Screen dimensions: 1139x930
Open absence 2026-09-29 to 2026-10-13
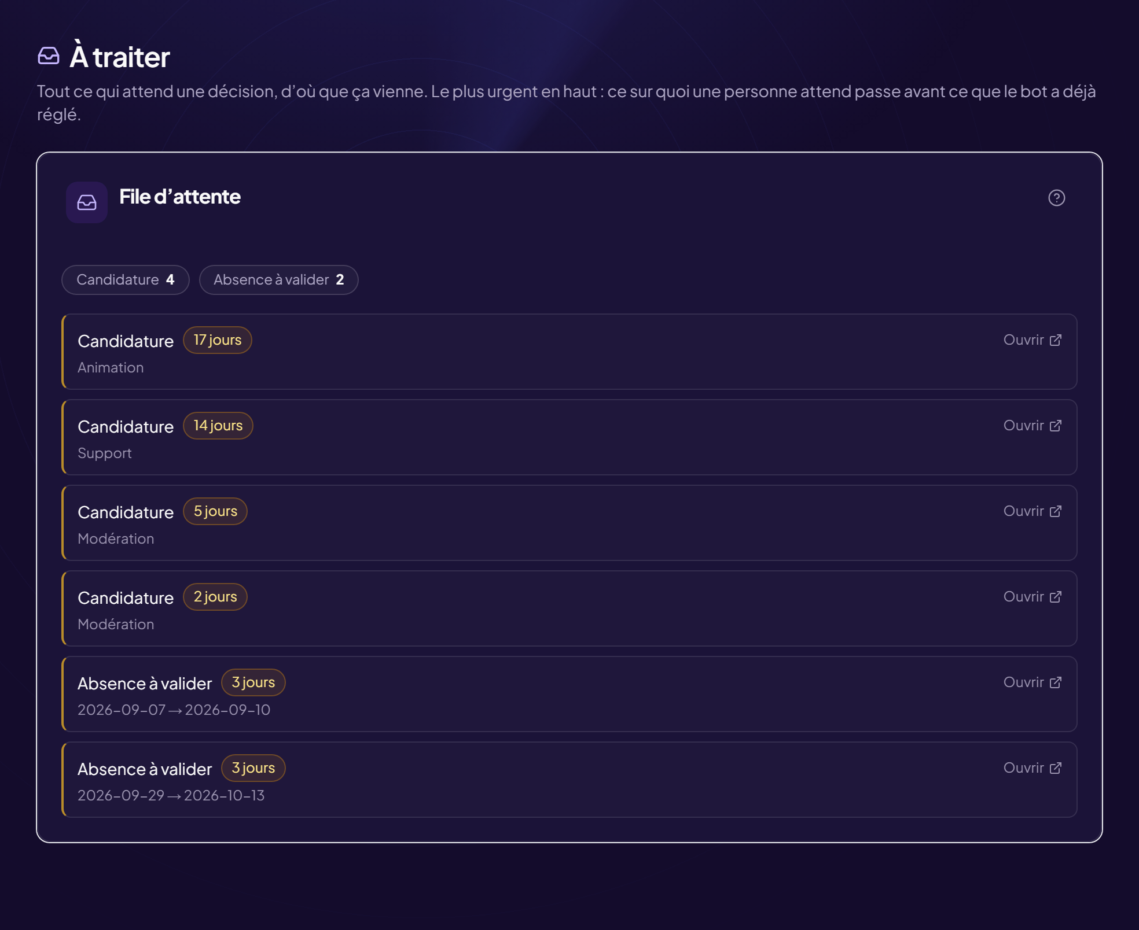click(1033, 768)
